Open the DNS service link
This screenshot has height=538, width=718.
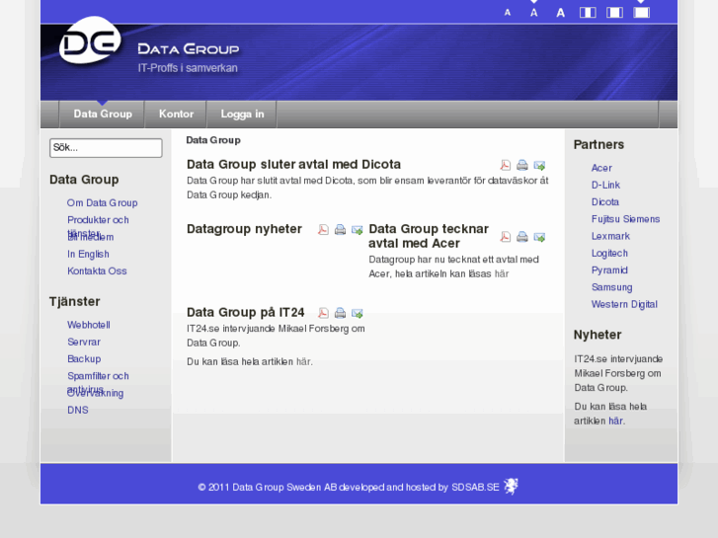78,411
